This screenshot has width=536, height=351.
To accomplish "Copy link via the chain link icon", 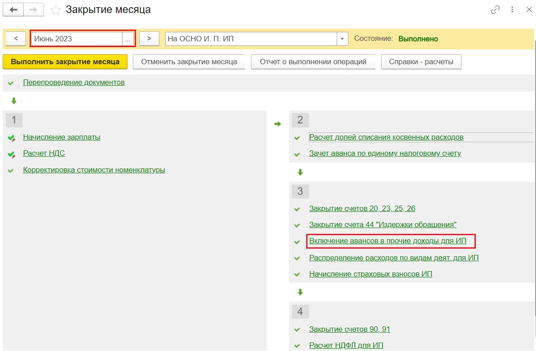I will click(x=495, y=10).
